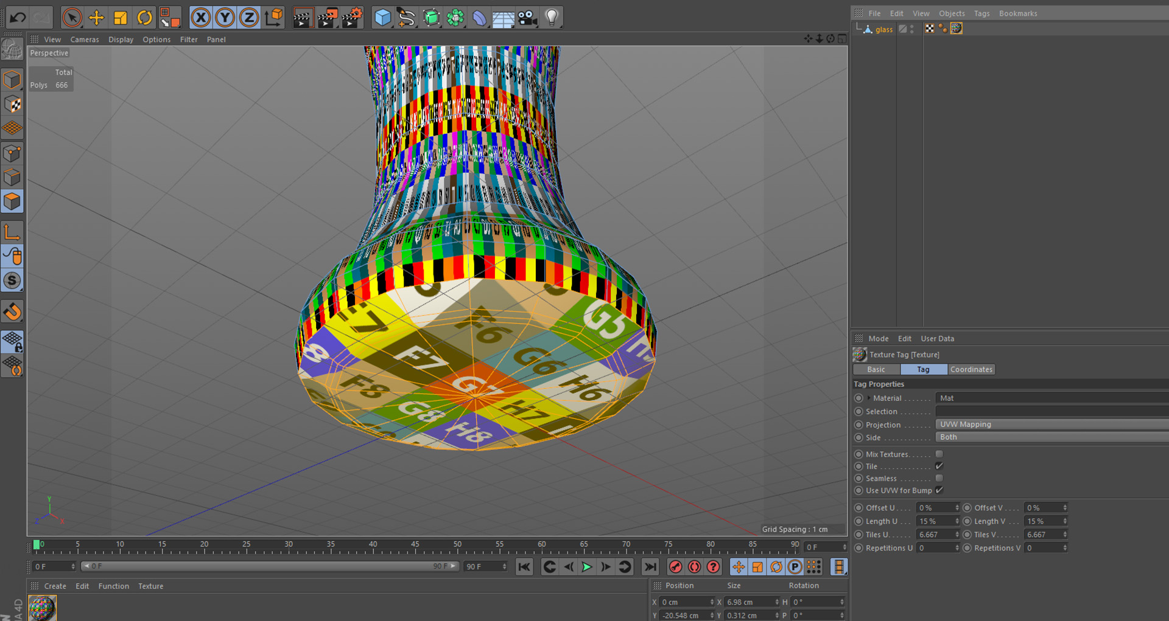The image size is (1169, 621).
Task: Toggle Y axis lock
Action: [x=225, y=18]
